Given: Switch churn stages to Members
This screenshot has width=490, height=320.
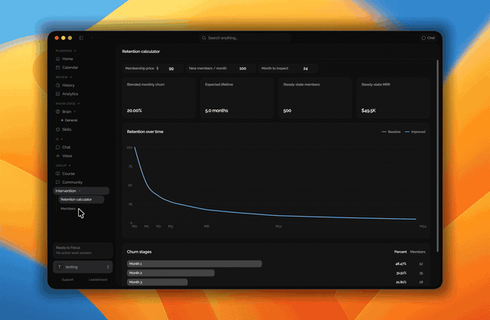Looking at the screenshot, I should 417,252.
